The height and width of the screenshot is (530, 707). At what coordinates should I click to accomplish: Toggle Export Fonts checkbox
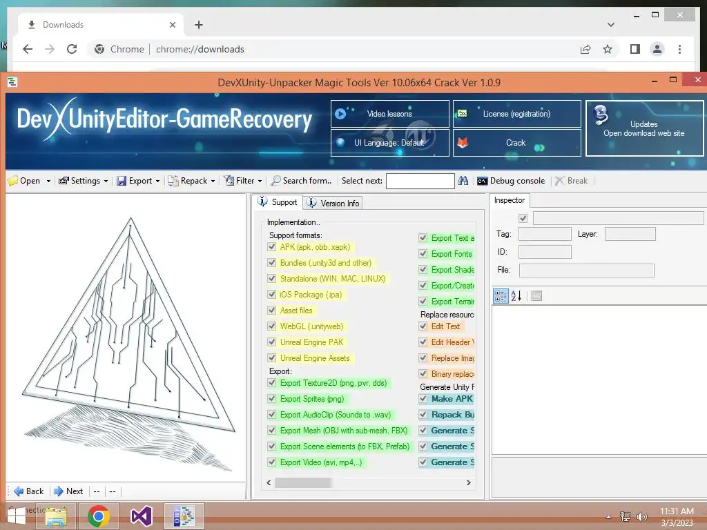pyautogui.click(x=423, y=254)
